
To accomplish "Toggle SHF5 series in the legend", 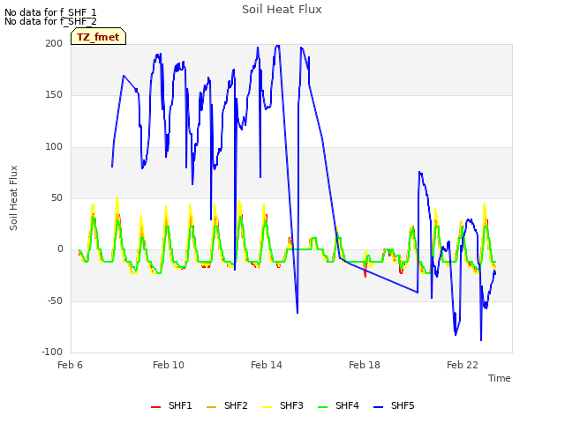I will 394,405.
